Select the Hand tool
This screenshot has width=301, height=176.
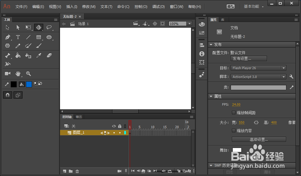click(x=18, y=73)
